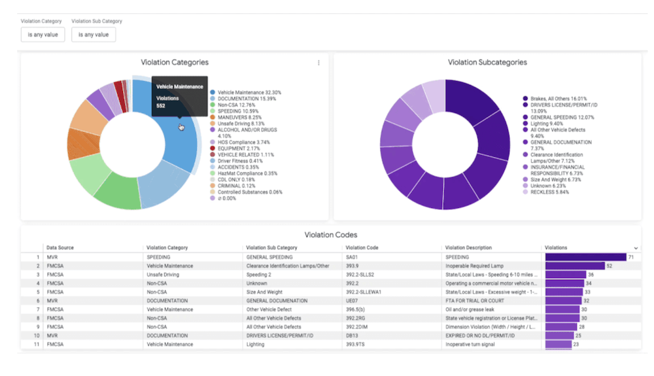
Task: Select the SA01 violation code cell
Action: pyautogui.click(x=391, y=257)
